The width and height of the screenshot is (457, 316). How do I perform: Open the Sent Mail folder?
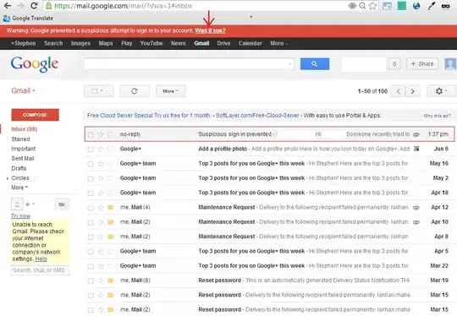[23, 158]
